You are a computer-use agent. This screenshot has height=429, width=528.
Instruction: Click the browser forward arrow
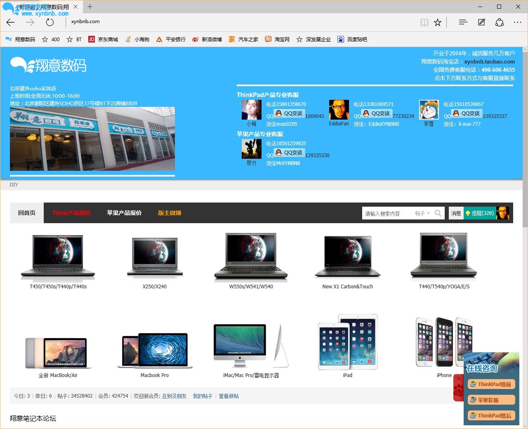tap(30, 22)
